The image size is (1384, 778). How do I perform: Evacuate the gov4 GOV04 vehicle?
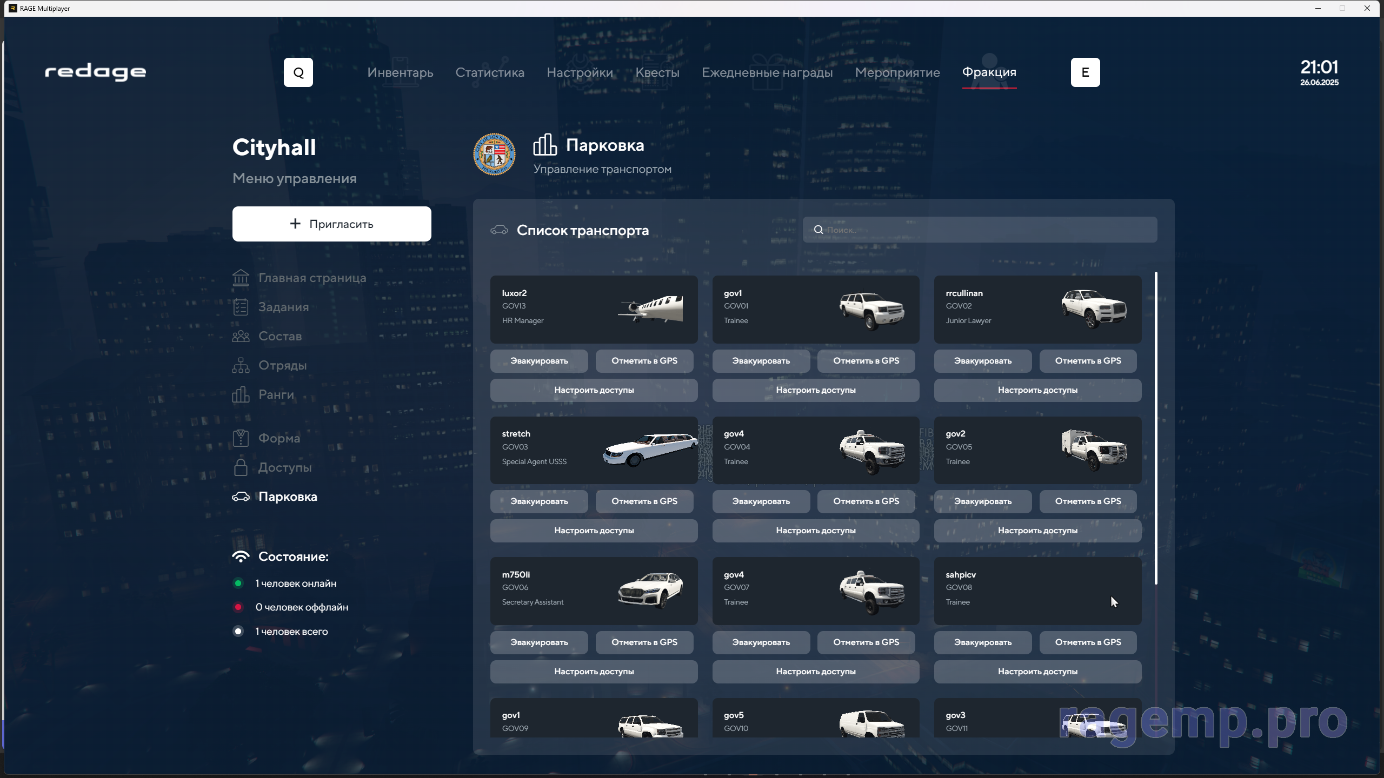click(x=761, y=501)
